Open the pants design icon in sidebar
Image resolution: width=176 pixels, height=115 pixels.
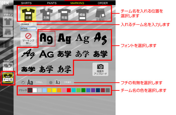[8, 32]
